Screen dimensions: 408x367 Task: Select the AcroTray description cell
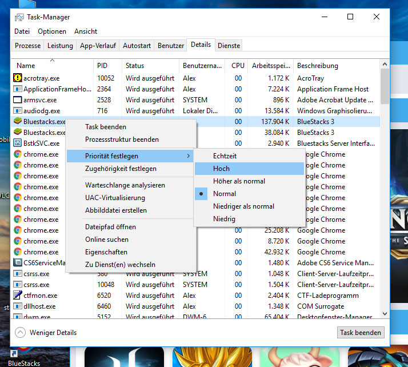[310, 78]
